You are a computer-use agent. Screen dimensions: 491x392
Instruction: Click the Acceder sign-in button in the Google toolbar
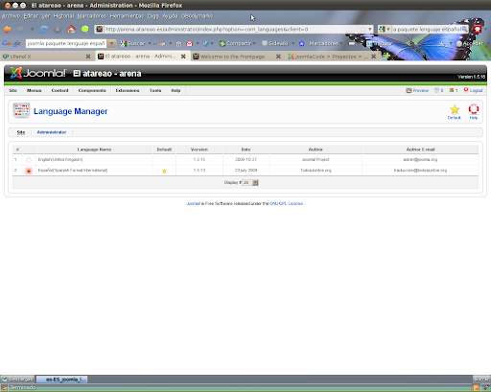coord(470,43)
